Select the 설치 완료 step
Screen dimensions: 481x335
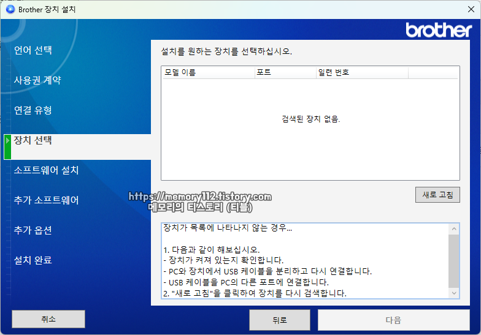[33, 260]
